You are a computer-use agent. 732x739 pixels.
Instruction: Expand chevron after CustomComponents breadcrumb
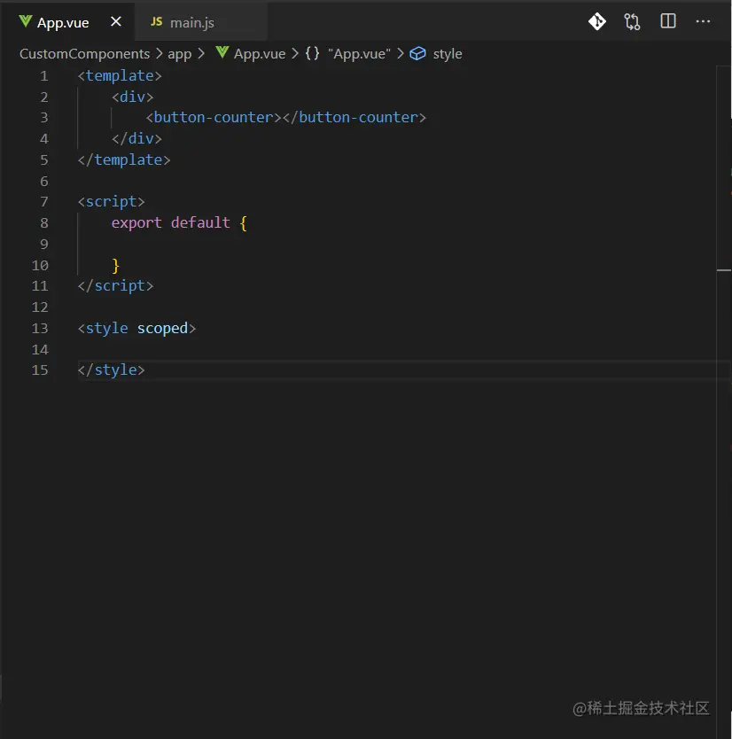(x=159, y=54)
